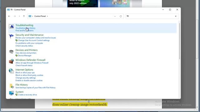This screenshot has height=112, width=200.
Task: Open the recent locations dropdown arrow
Action: coord(19,16)
